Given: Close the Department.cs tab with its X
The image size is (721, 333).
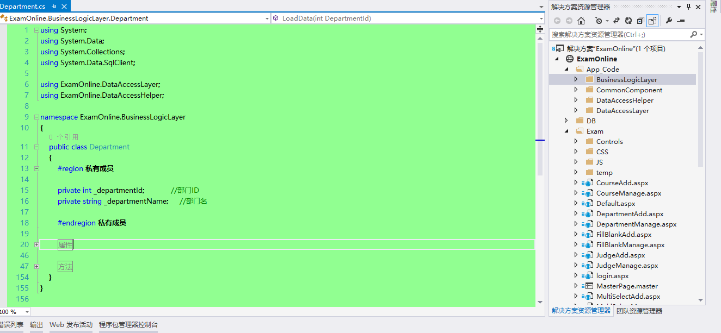Looking at the screenshot, I should [64, 7].
